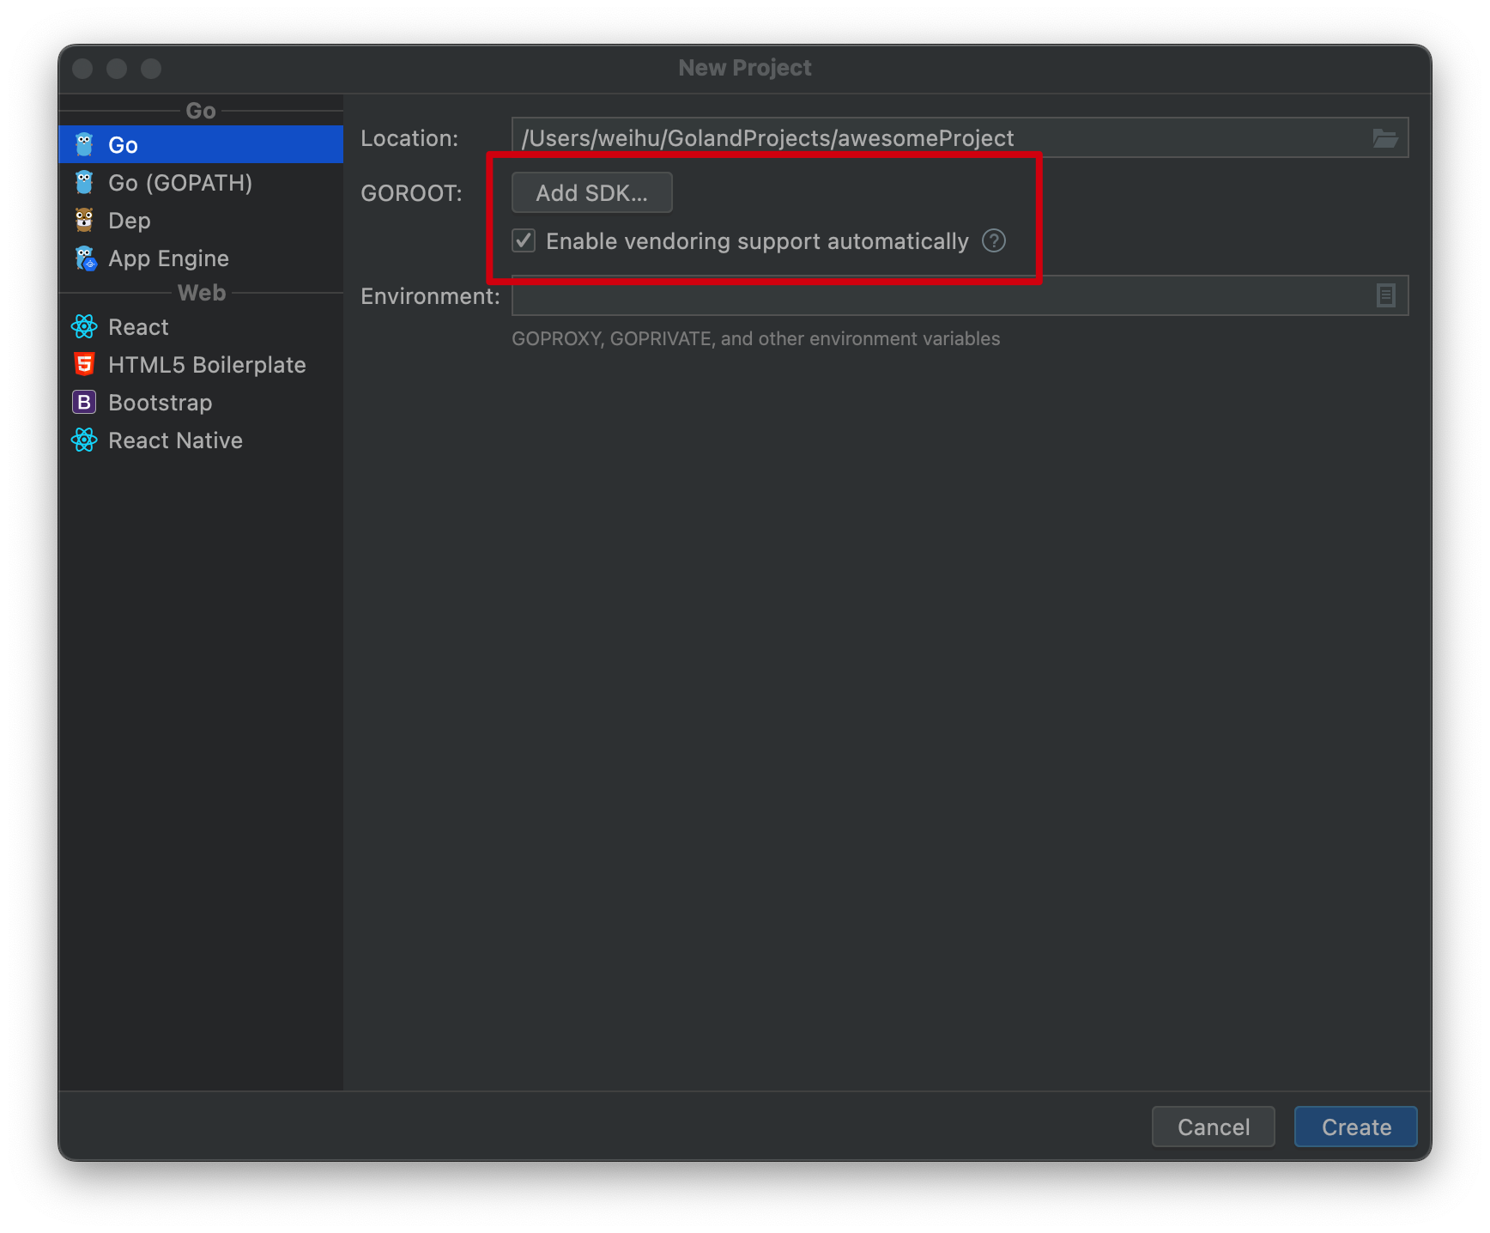
Task: Click the Bootstrap B icon
Action: [84, 402]
